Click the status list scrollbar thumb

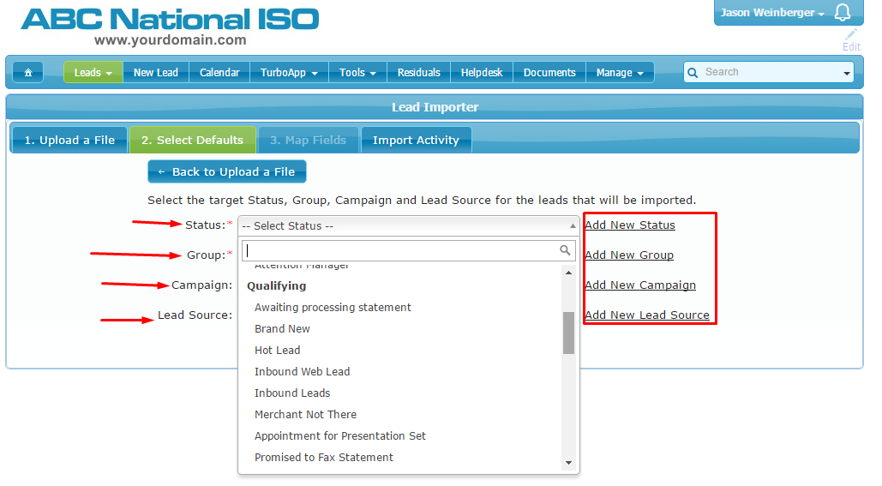568,333
